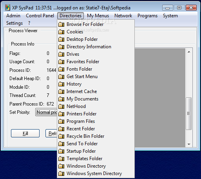The height and width of the screenshot is (179, 201).
Task: Select Program Files menu entry
Action: tap(96, 121)
